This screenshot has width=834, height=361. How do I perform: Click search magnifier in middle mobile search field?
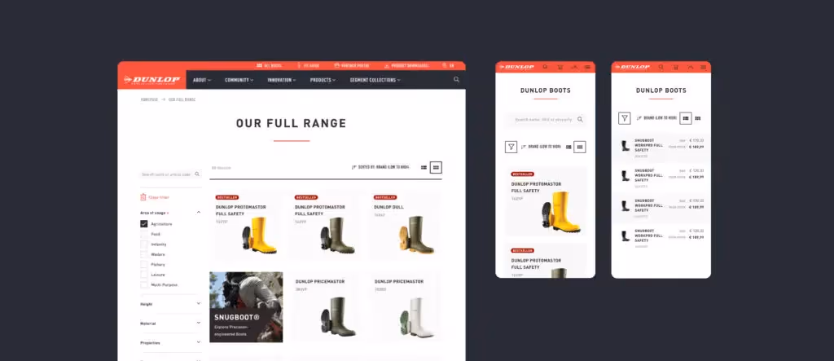click(580, 120)
